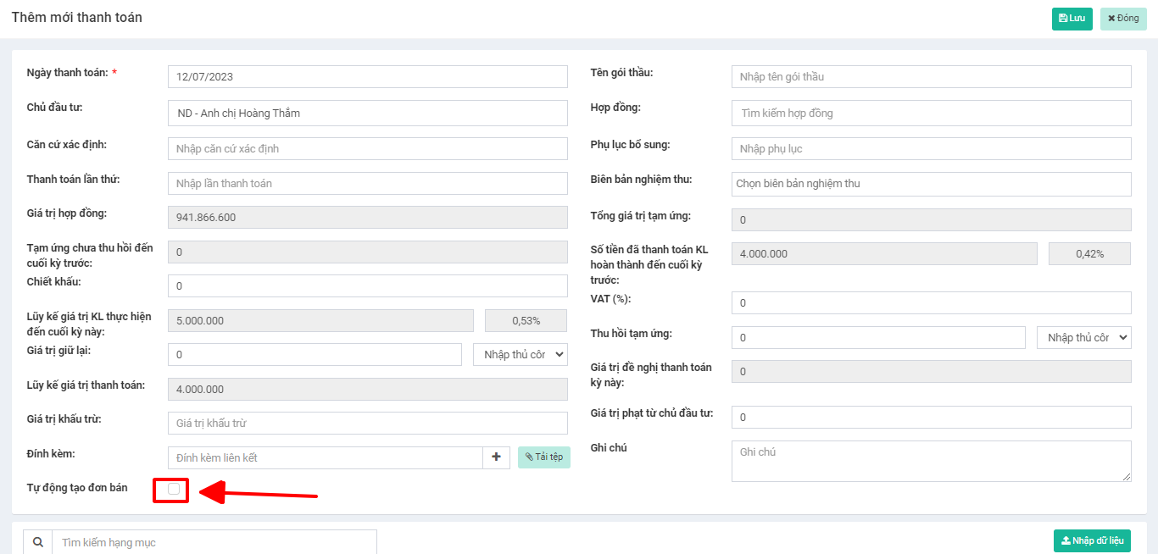
Task: Focus the Tên gói thầu input
Action: pos(931,76)
